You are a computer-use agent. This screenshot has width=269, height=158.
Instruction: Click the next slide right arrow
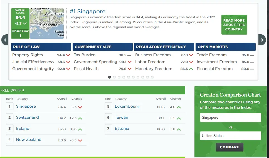(262, 40)
